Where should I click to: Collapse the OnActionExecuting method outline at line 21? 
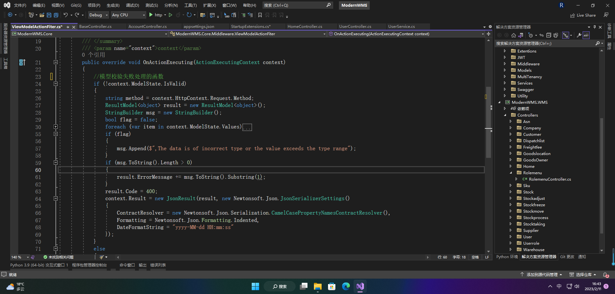pos(55,62)
